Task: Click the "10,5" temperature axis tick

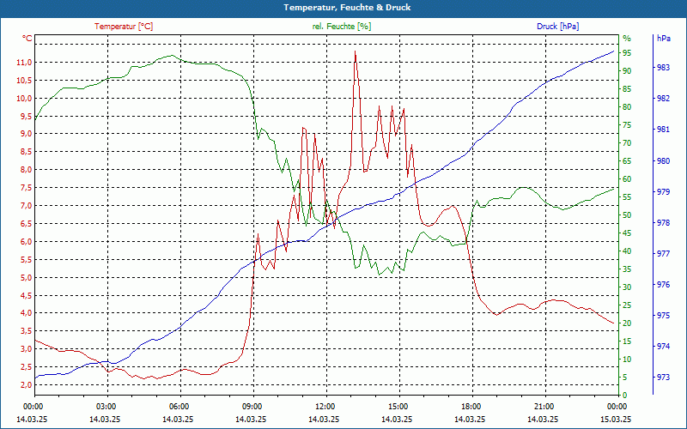Action: pyautogui.click(x=24, y=81)
